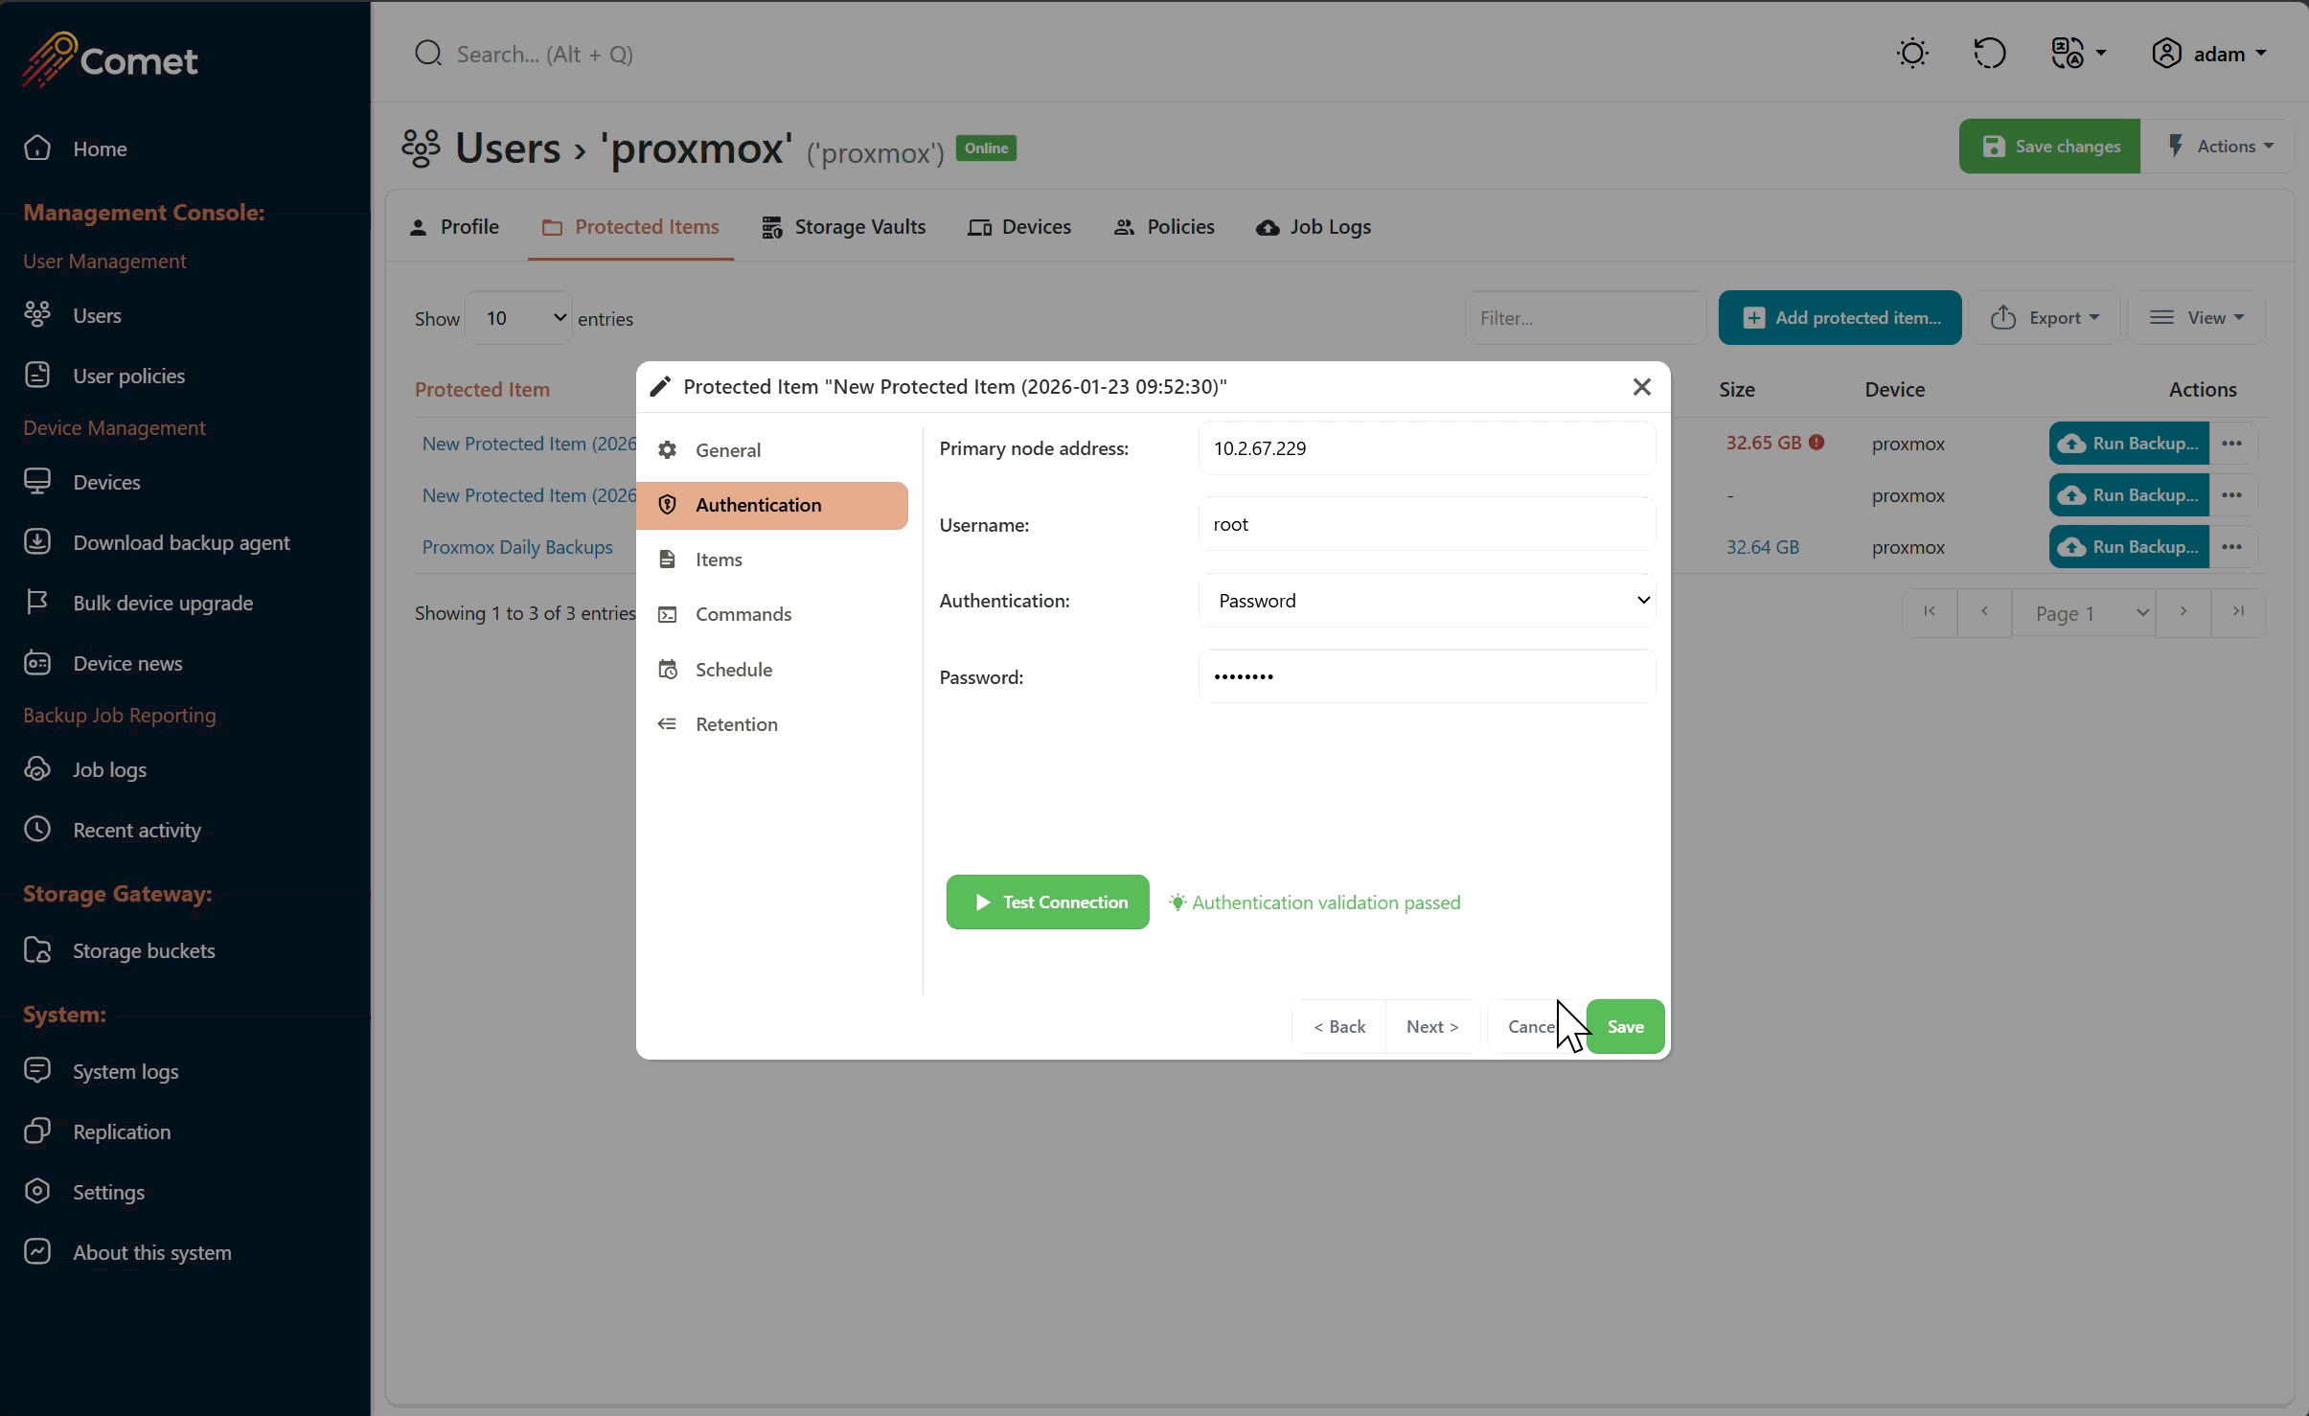
Task: Click the ellipsis actions menu on the first proxmox row
Action: pyautogui.click(x=2232, y=443)
